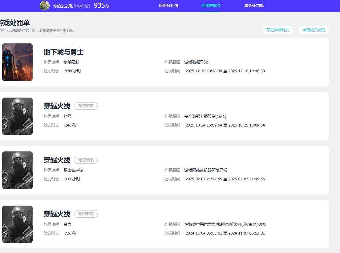Select the 封号 penalty description
The height and width of the screenshot is (253, 340).
point(67,116)
